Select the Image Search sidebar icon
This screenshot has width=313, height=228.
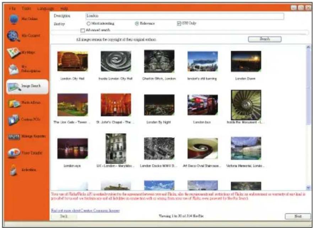point(14,87)
